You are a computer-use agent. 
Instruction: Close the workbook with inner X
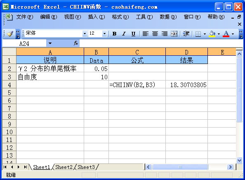[x=239, y=24]
